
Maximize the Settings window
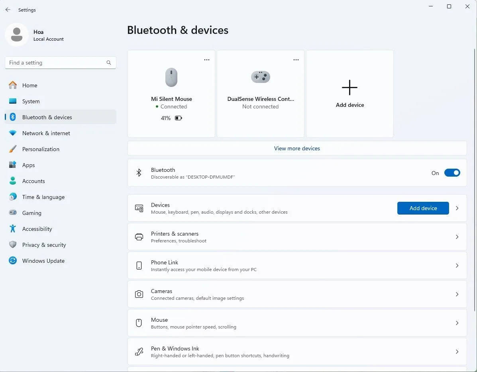coord(449,6)
